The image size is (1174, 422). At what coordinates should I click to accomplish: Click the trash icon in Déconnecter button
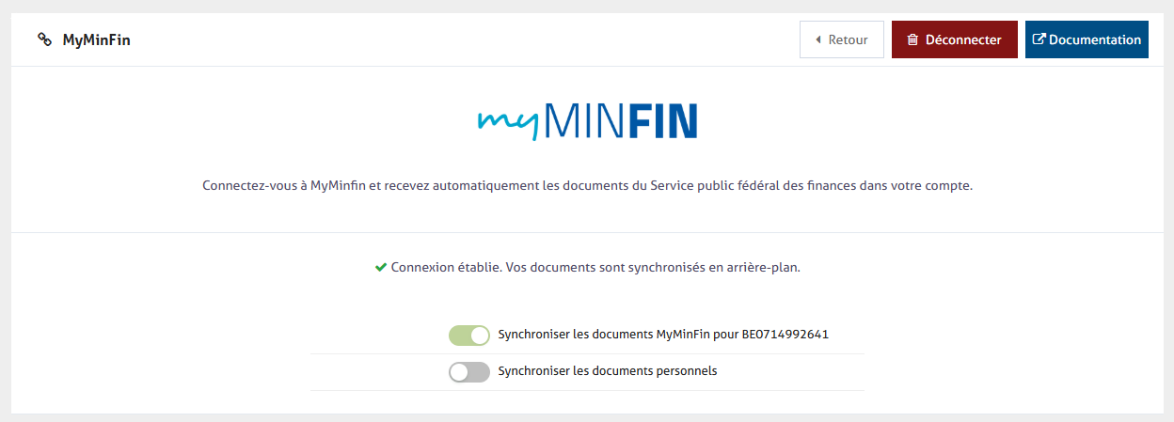pyautogui.click(x=912, y=39)
